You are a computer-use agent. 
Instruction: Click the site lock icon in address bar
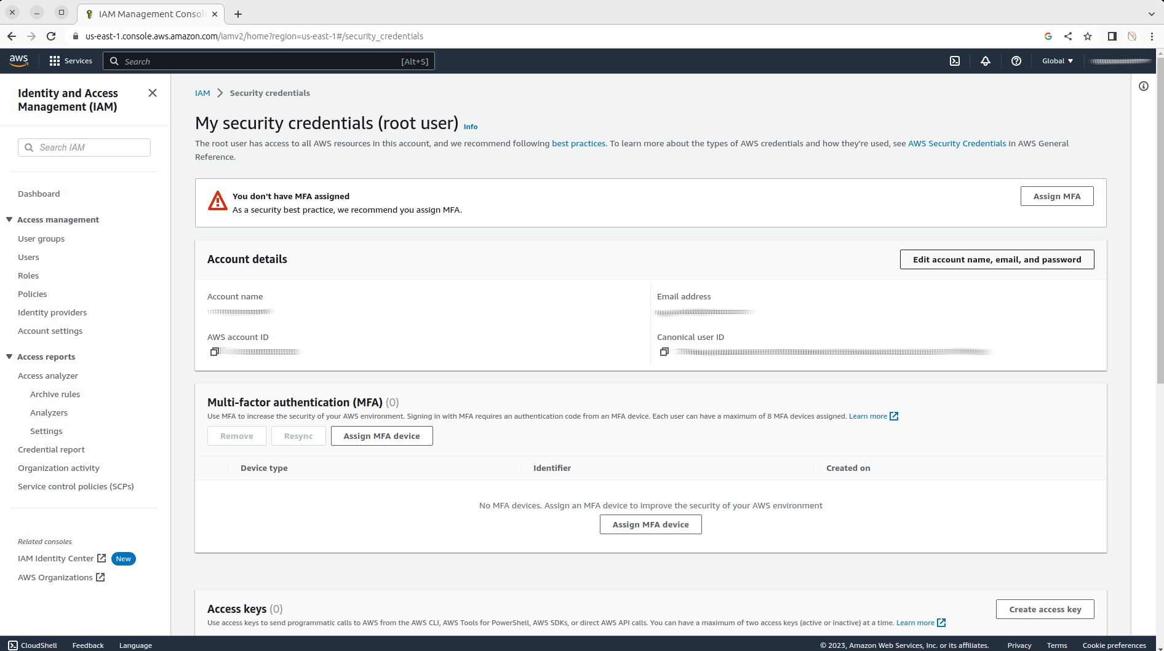(76, 36)
